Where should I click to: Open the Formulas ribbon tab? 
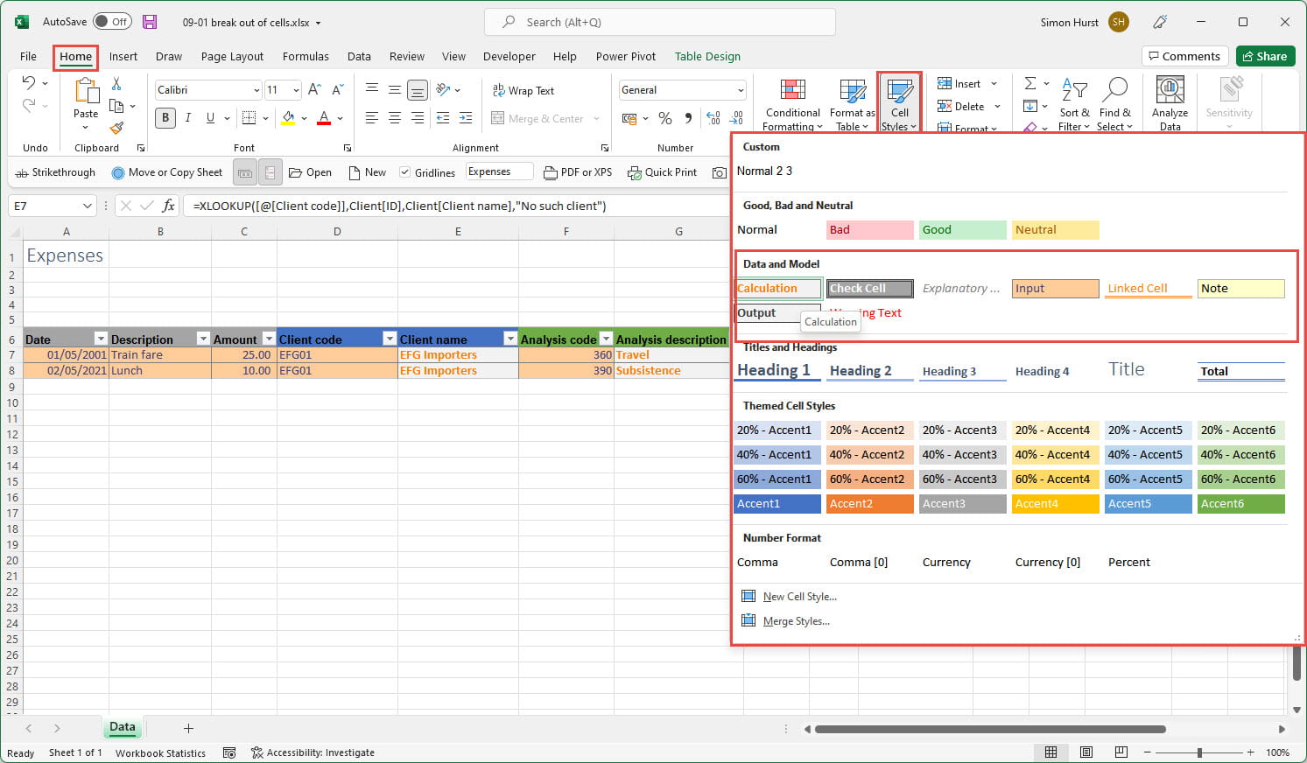pyautogui.click(x=306, y=56)
